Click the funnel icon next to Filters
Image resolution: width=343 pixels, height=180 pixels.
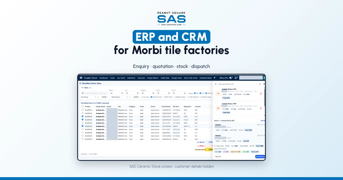(82, 88)
